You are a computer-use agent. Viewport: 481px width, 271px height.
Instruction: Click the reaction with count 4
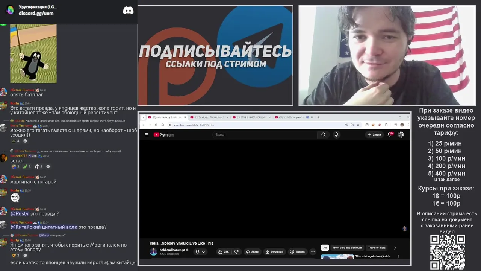[x=15, y=141]
